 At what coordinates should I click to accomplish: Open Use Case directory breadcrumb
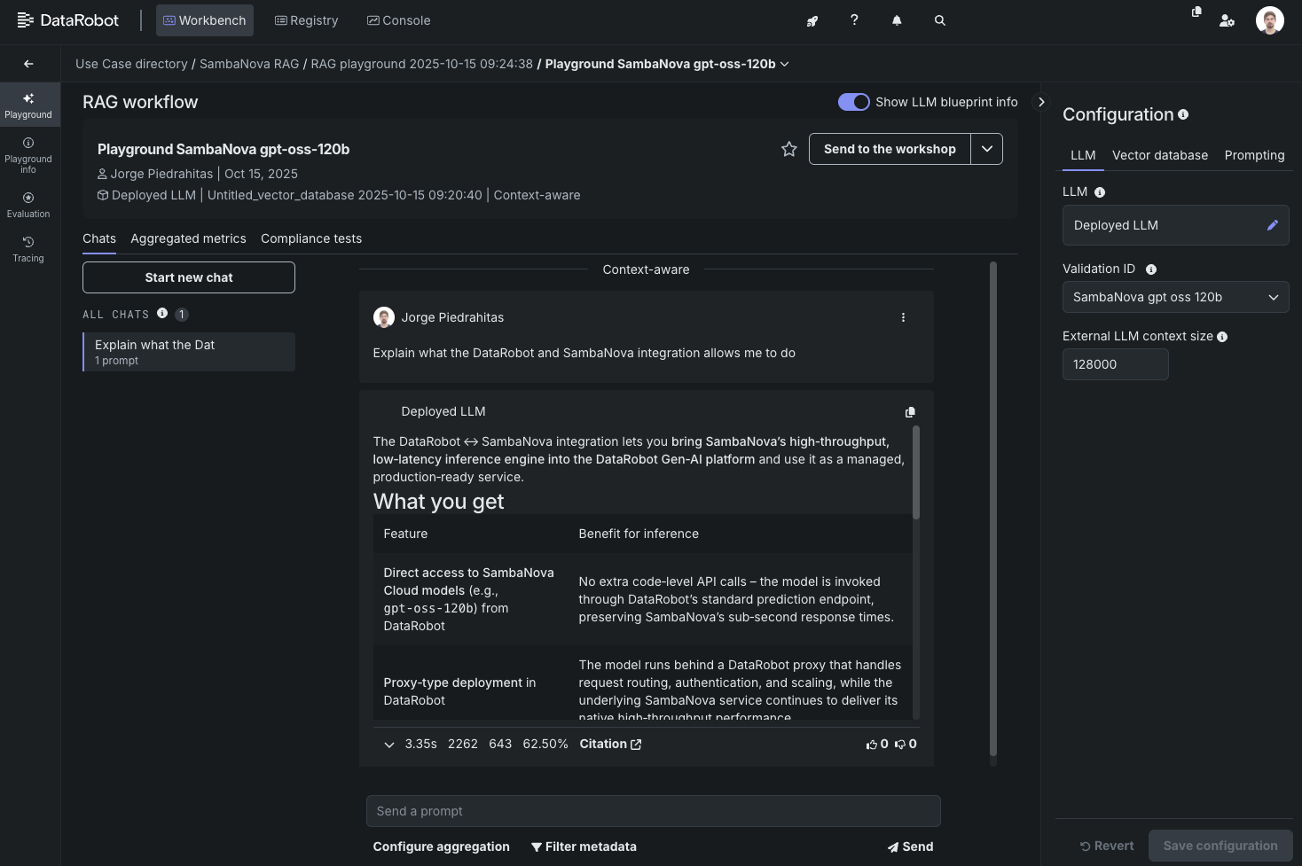point(131,64)
